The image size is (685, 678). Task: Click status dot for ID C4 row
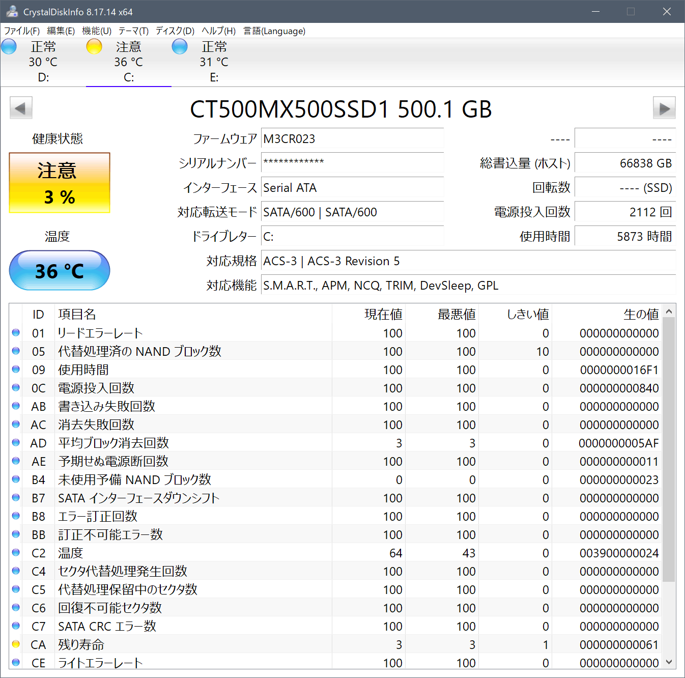pos(16,571)
